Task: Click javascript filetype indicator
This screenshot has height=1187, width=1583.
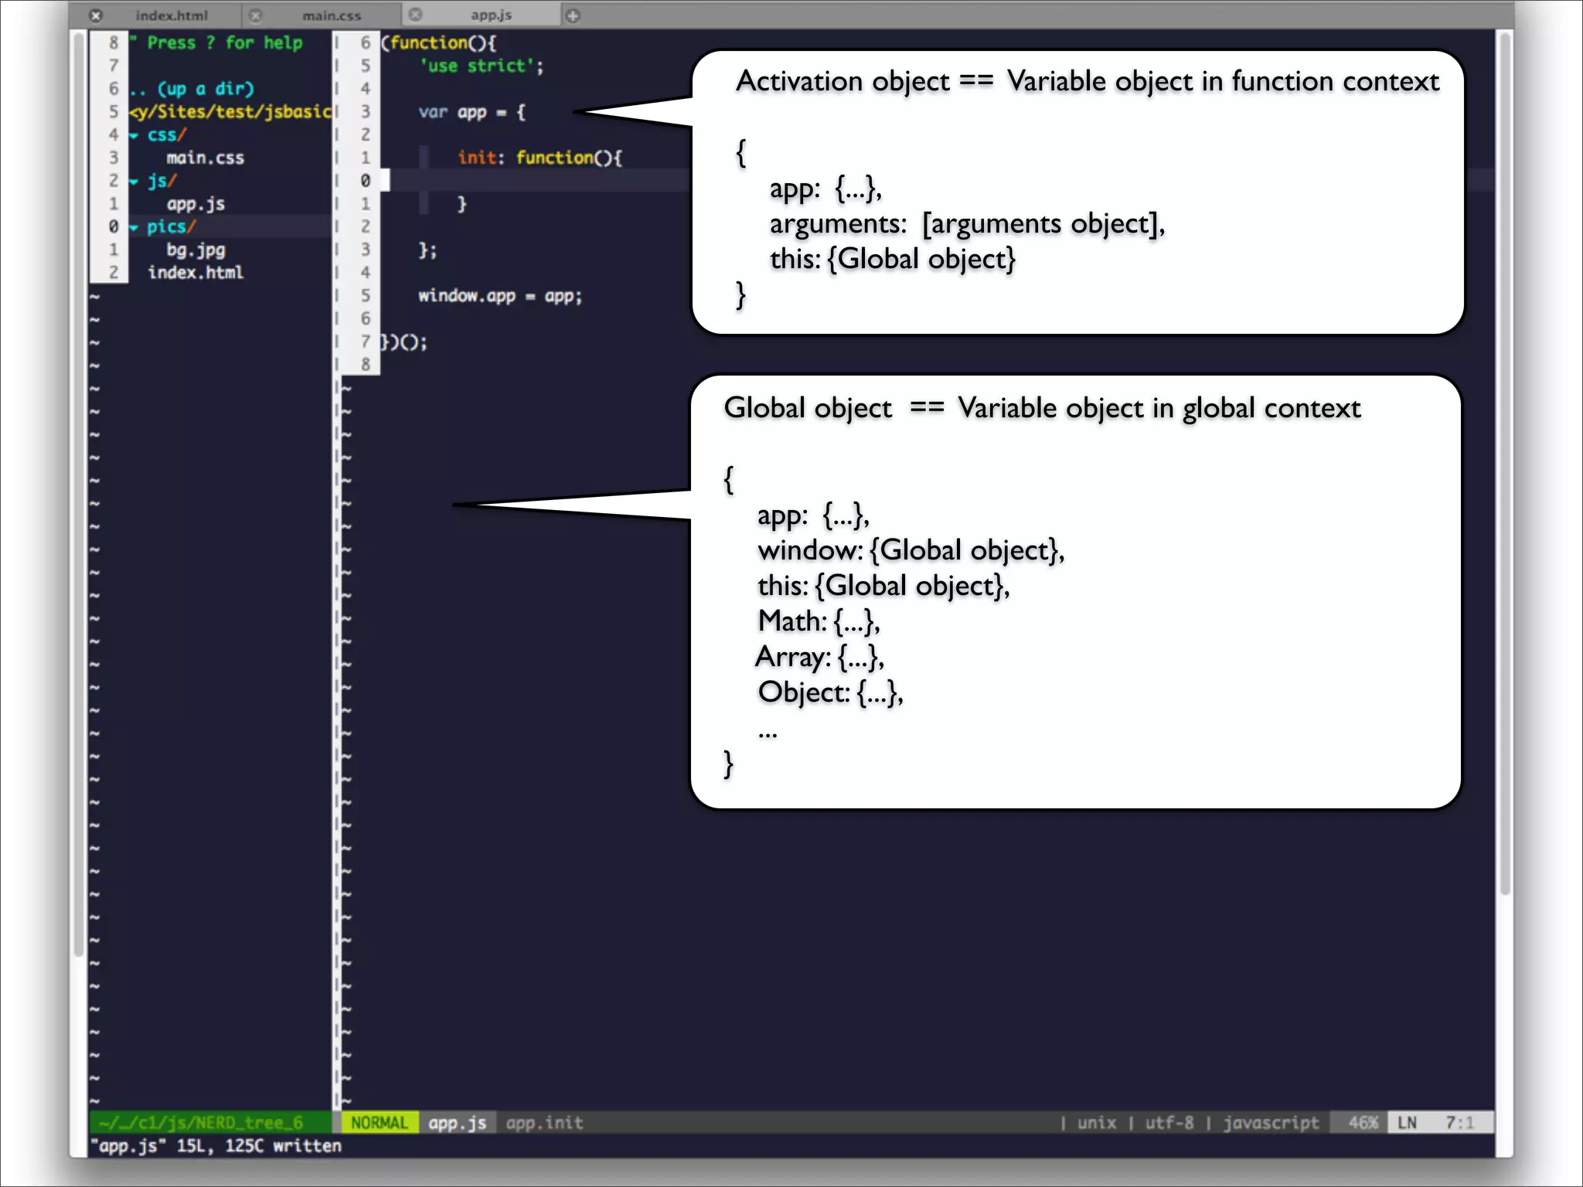Action: coord(1271,1122)
